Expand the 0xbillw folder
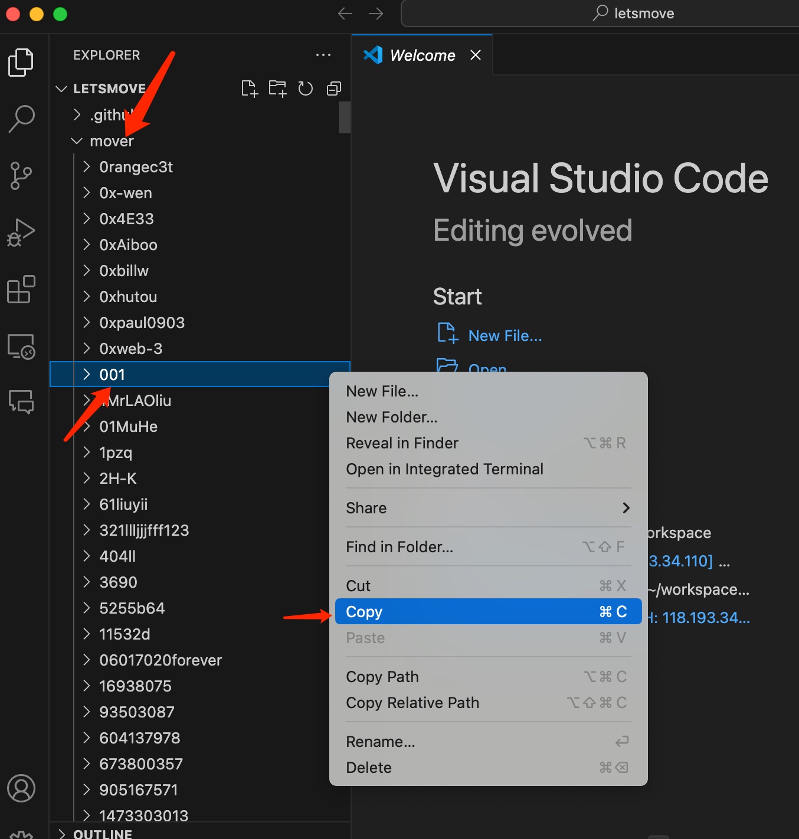 [x=201, y=271]
